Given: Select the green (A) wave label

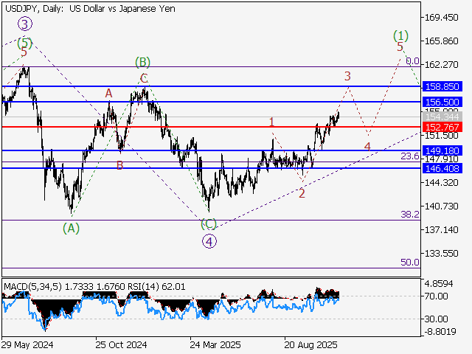Looking at the screenshot, I should [x=71, y=228].
